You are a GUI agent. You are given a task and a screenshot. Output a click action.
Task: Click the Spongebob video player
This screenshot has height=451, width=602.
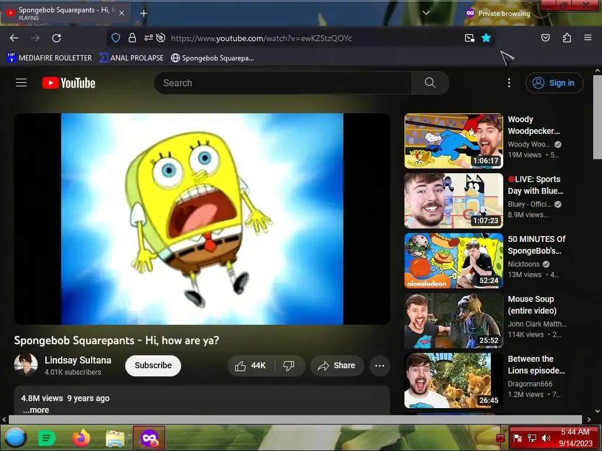(202, 218)
